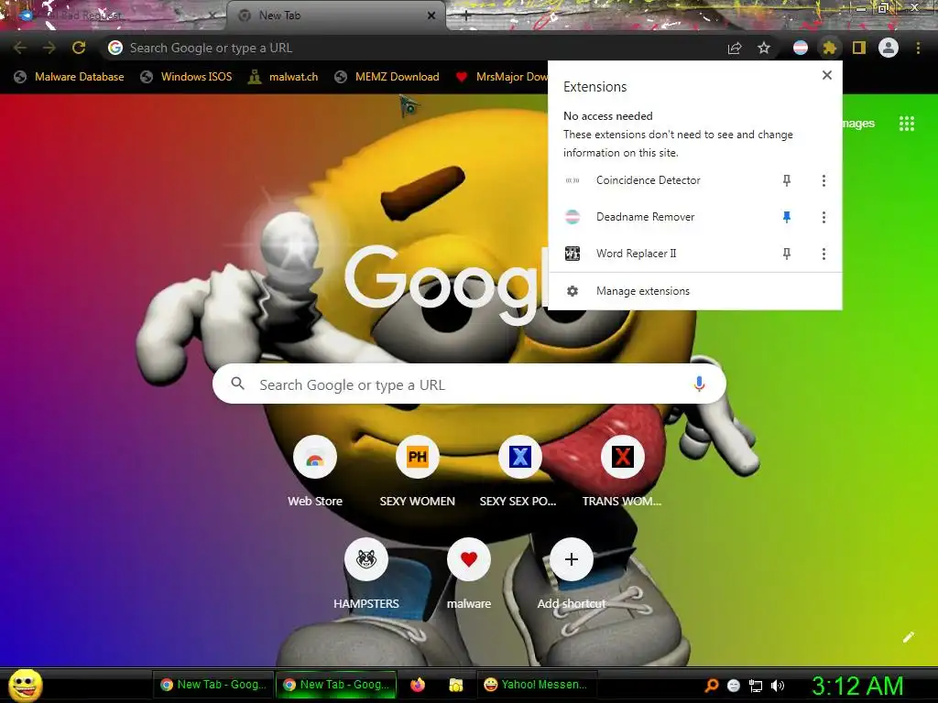The image size is (938, 703).
Task: Customize this page with pencil icon
Action: click(x=908, y=637)
